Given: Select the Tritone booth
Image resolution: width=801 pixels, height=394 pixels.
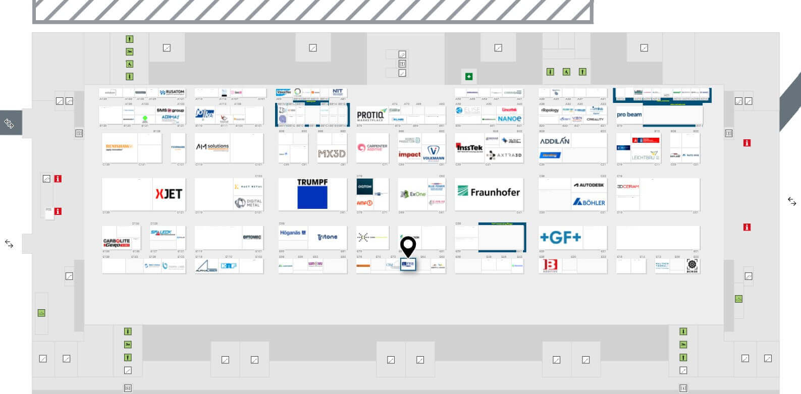Looking at the screenshot, I should click(328, 237).
